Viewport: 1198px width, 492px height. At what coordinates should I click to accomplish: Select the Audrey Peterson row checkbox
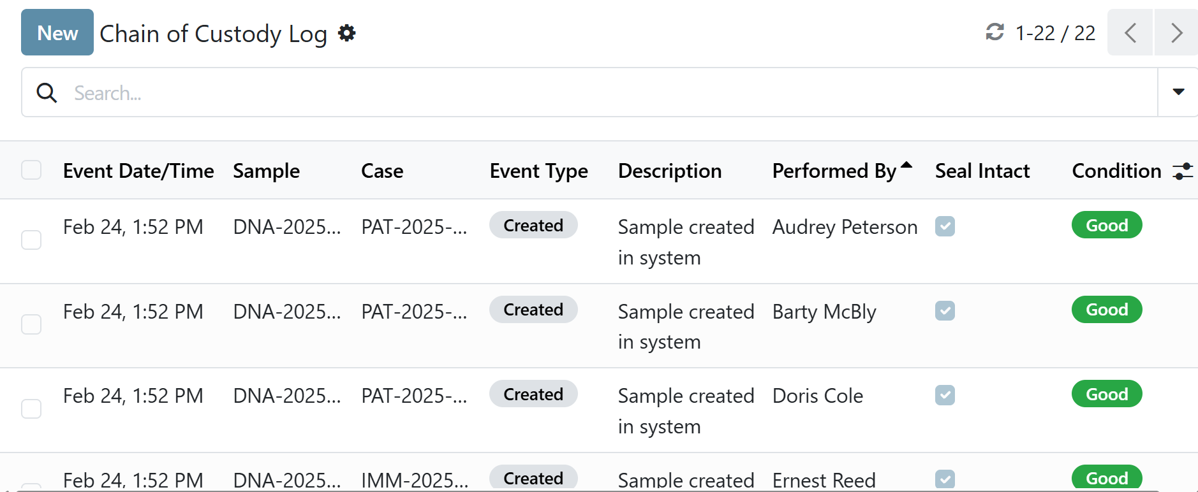point(31,240)
